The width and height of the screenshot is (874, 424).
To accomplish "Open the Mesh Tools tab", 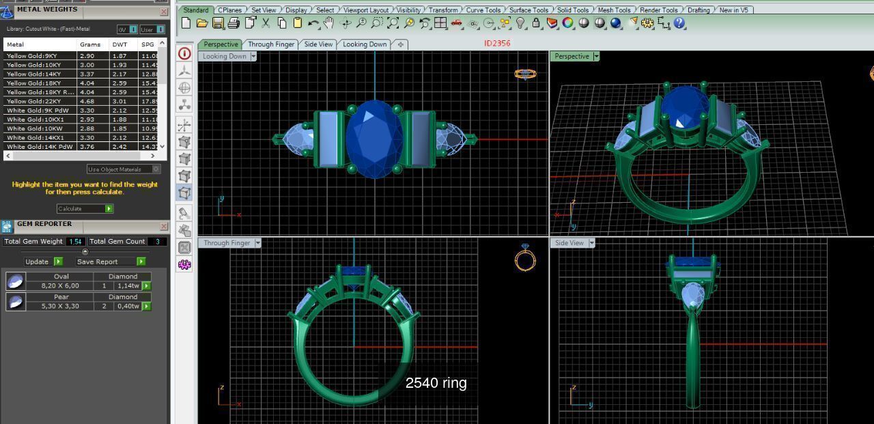I will (x=614, y=10).
